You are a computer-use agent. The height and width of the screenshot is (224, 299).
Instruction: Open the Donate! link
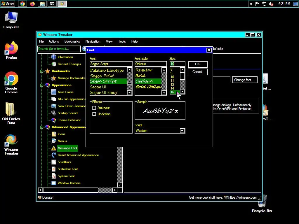(48, 197)
